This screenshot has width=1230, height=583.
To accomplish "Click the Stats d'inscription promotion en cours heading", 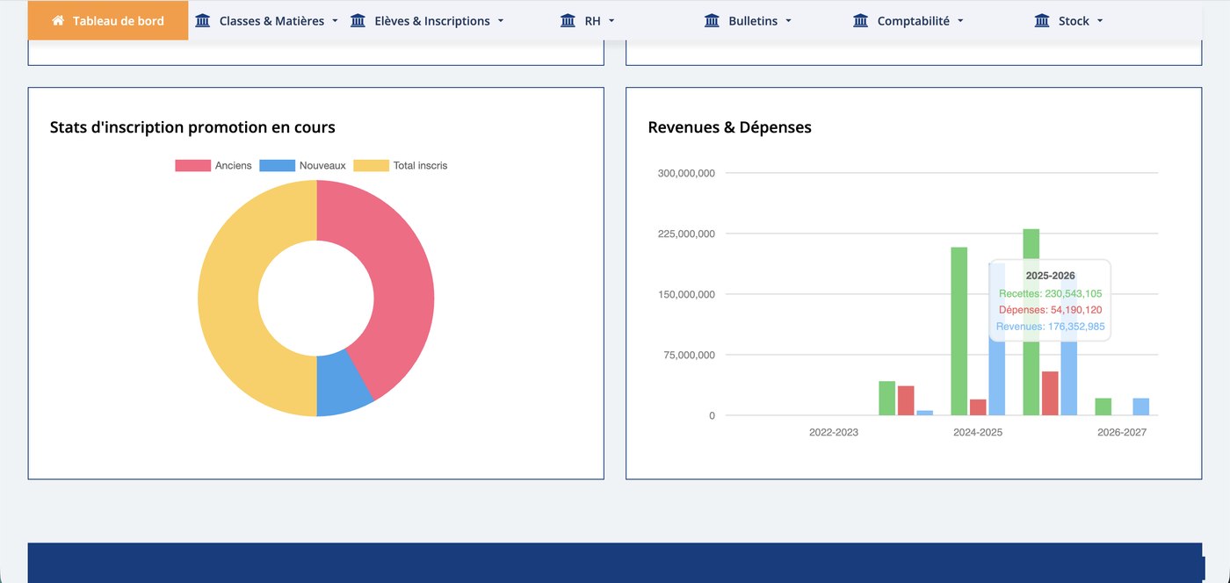I will point(192,127).
